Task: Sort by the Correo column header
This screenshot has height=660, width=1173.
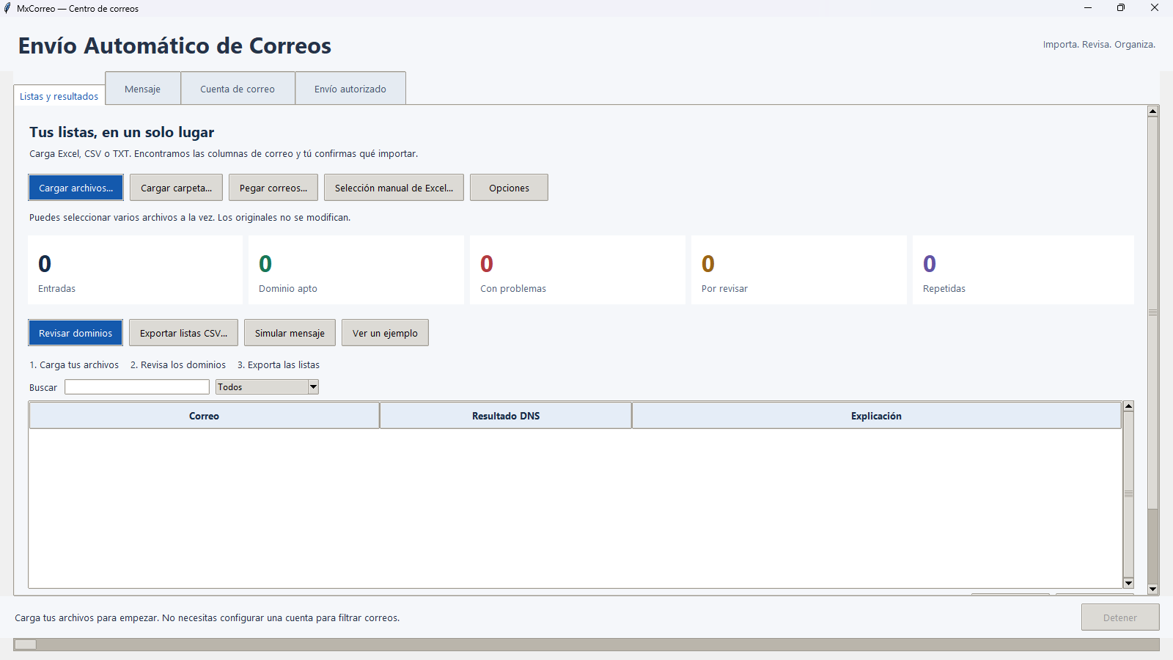Action: click(x=204, y=416)
